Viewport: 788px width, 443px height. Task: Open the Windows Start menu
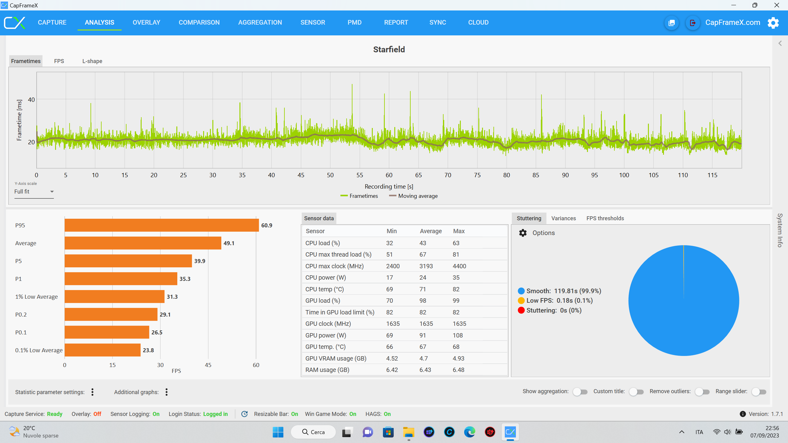[x=278, y=432]
